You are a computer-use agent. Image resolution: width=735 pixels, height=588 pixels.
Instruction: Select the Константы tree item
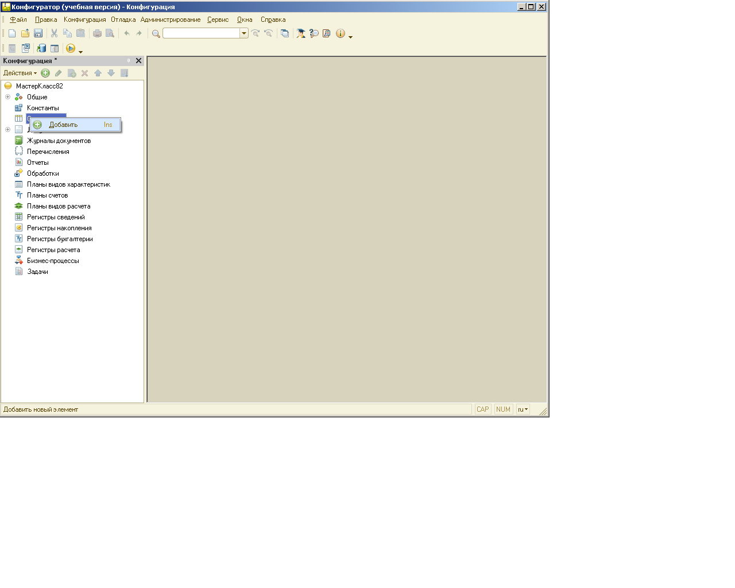[43, 108]
